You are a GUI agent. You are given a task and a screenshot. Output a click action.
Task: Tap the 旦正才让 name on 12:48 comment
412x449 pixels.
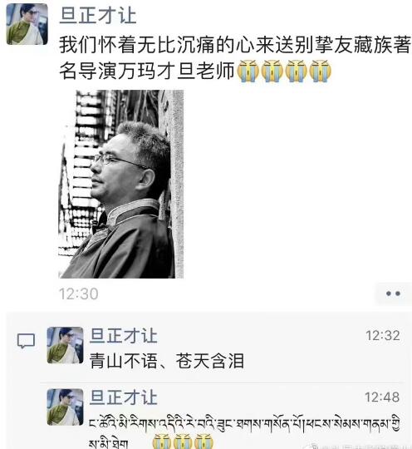click(x=123, y=397)
